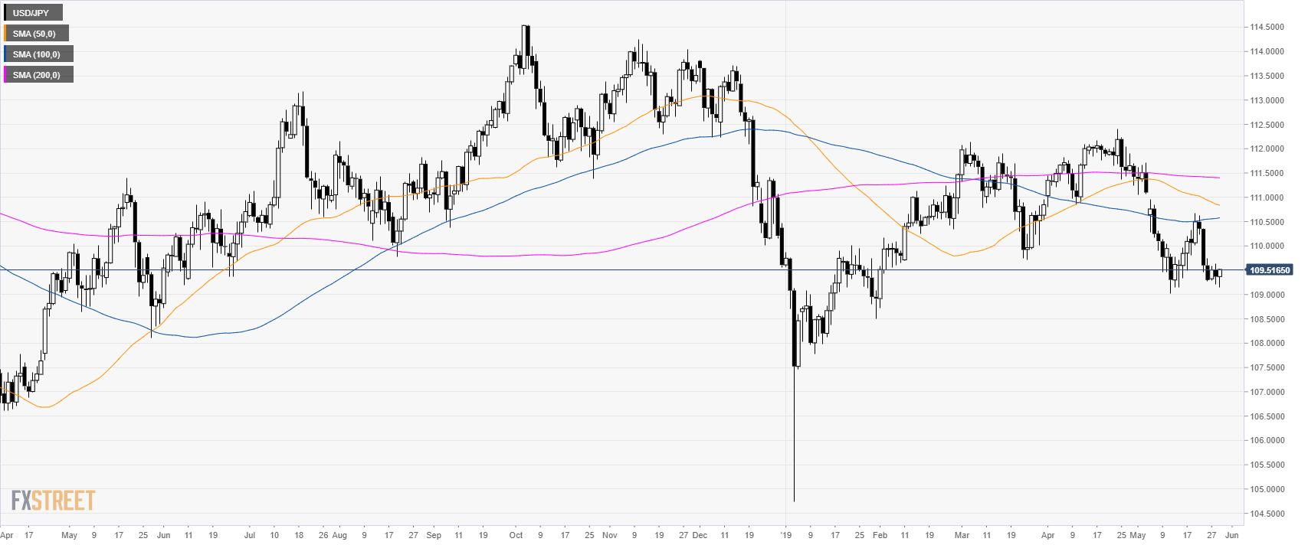This screenshot has height=545, width=1308.
Task: Click the magenta SMA 200 color marker
Action: click(x=5, y=75)
